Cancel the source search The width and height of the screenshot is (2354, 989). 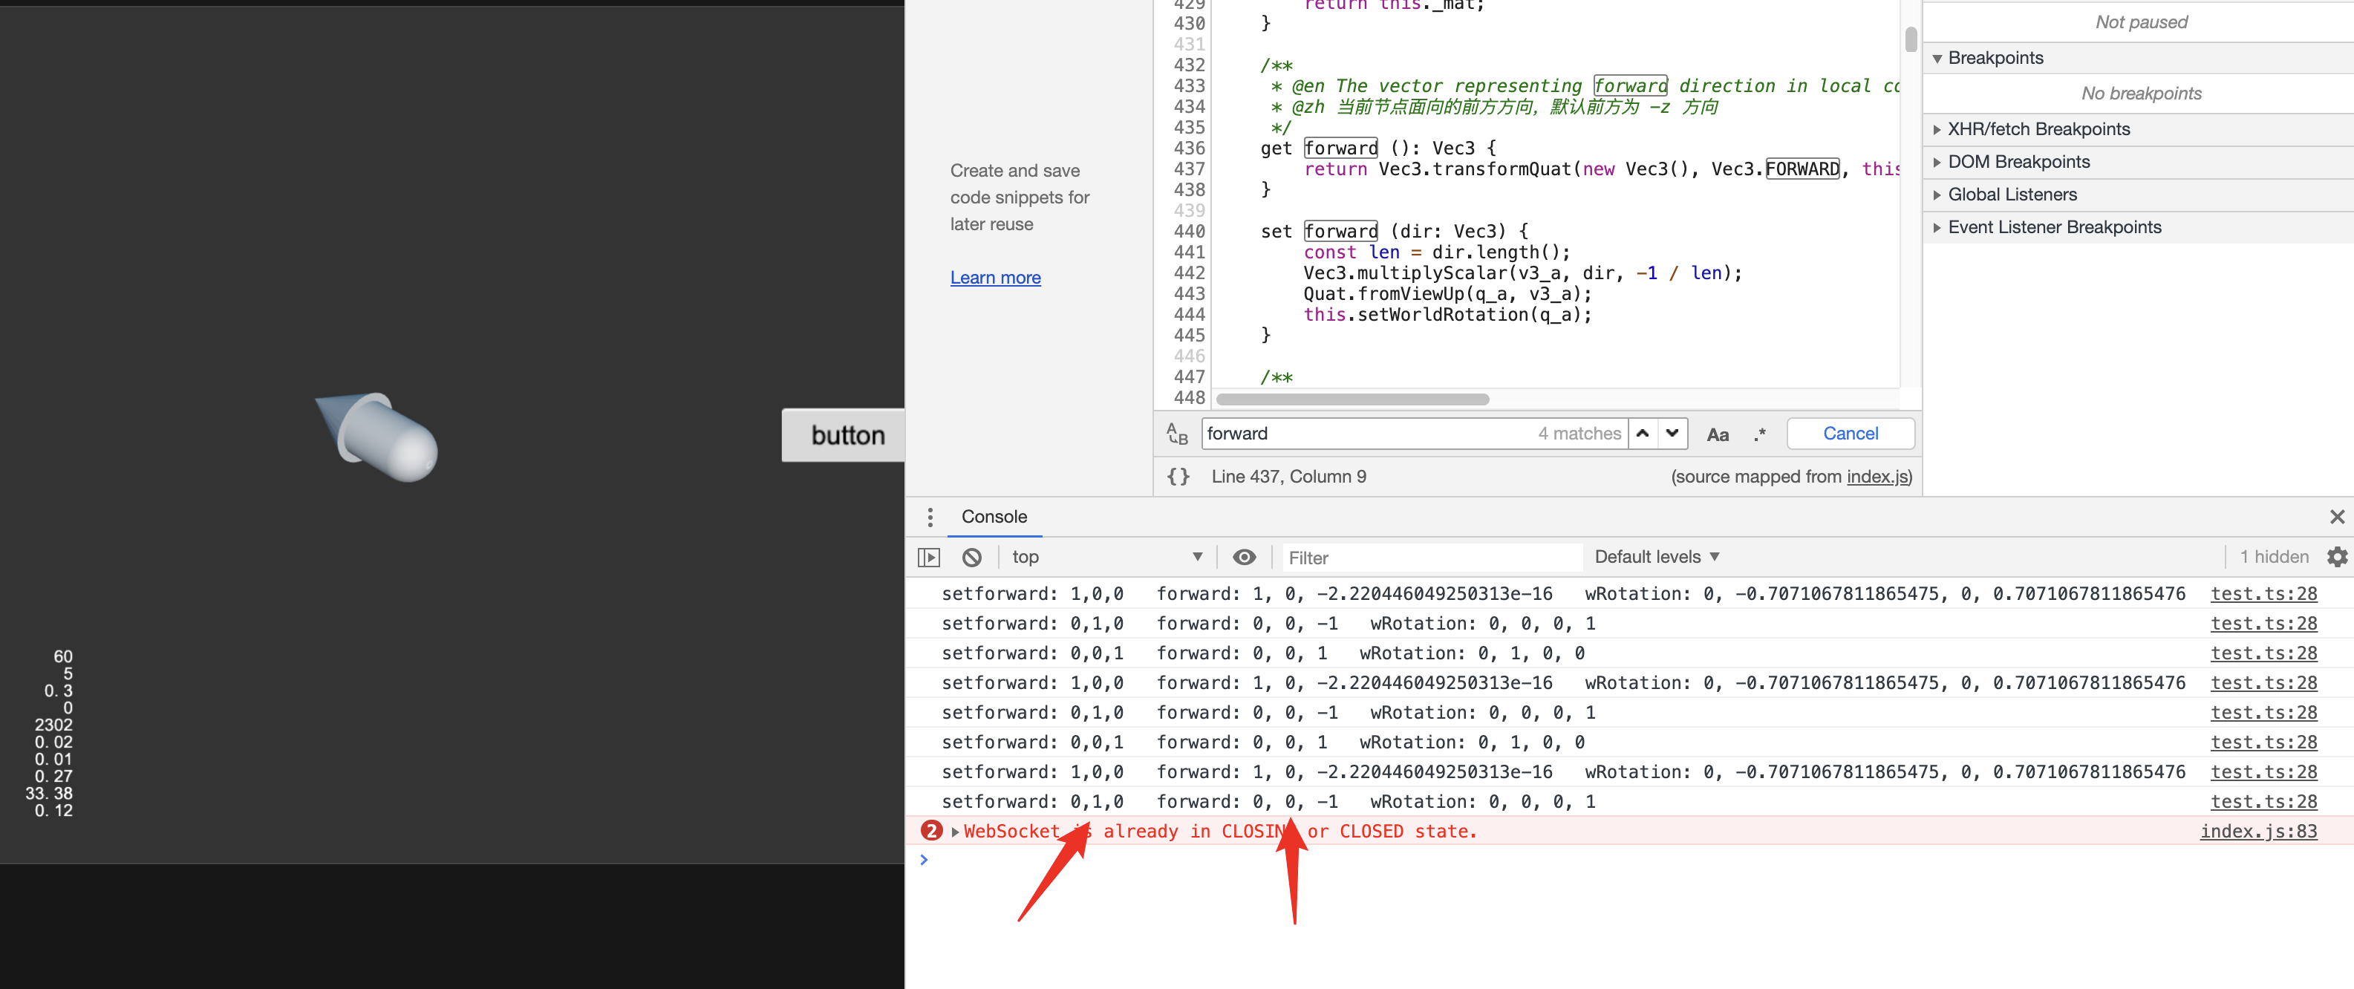click(1850, 434)
